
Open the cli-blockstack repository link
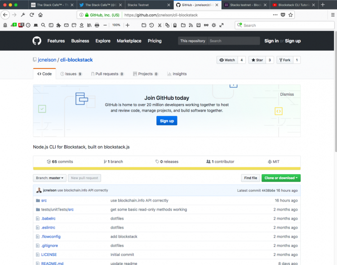[x=76, y=60]
